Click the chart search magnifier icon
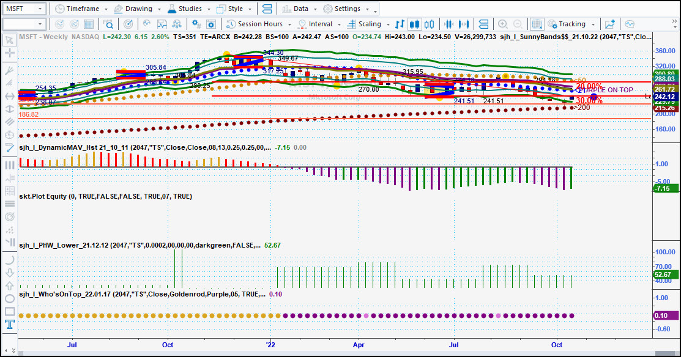This screenshot has width=681, height=357. [108, 24]
